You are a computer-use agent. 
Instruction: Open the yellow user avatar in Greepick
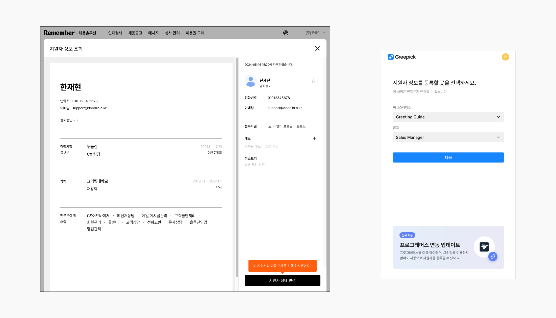tap(506, 57)
